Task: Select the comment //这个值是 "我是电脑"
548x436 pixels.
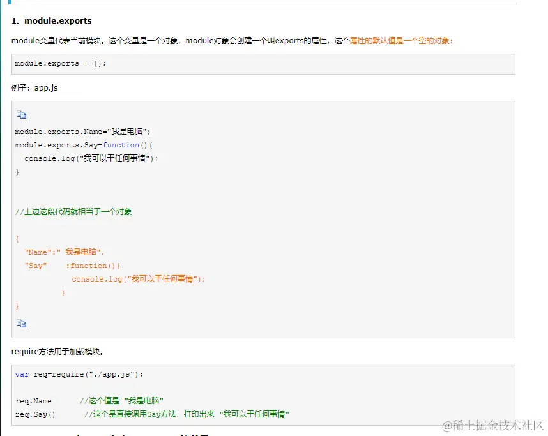Action: tap(121, 400)
